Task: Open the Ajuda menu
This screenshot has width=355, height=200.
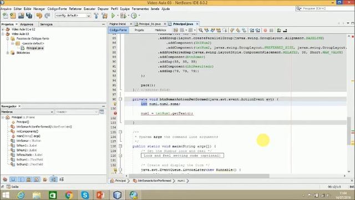Action: [166, 9]
